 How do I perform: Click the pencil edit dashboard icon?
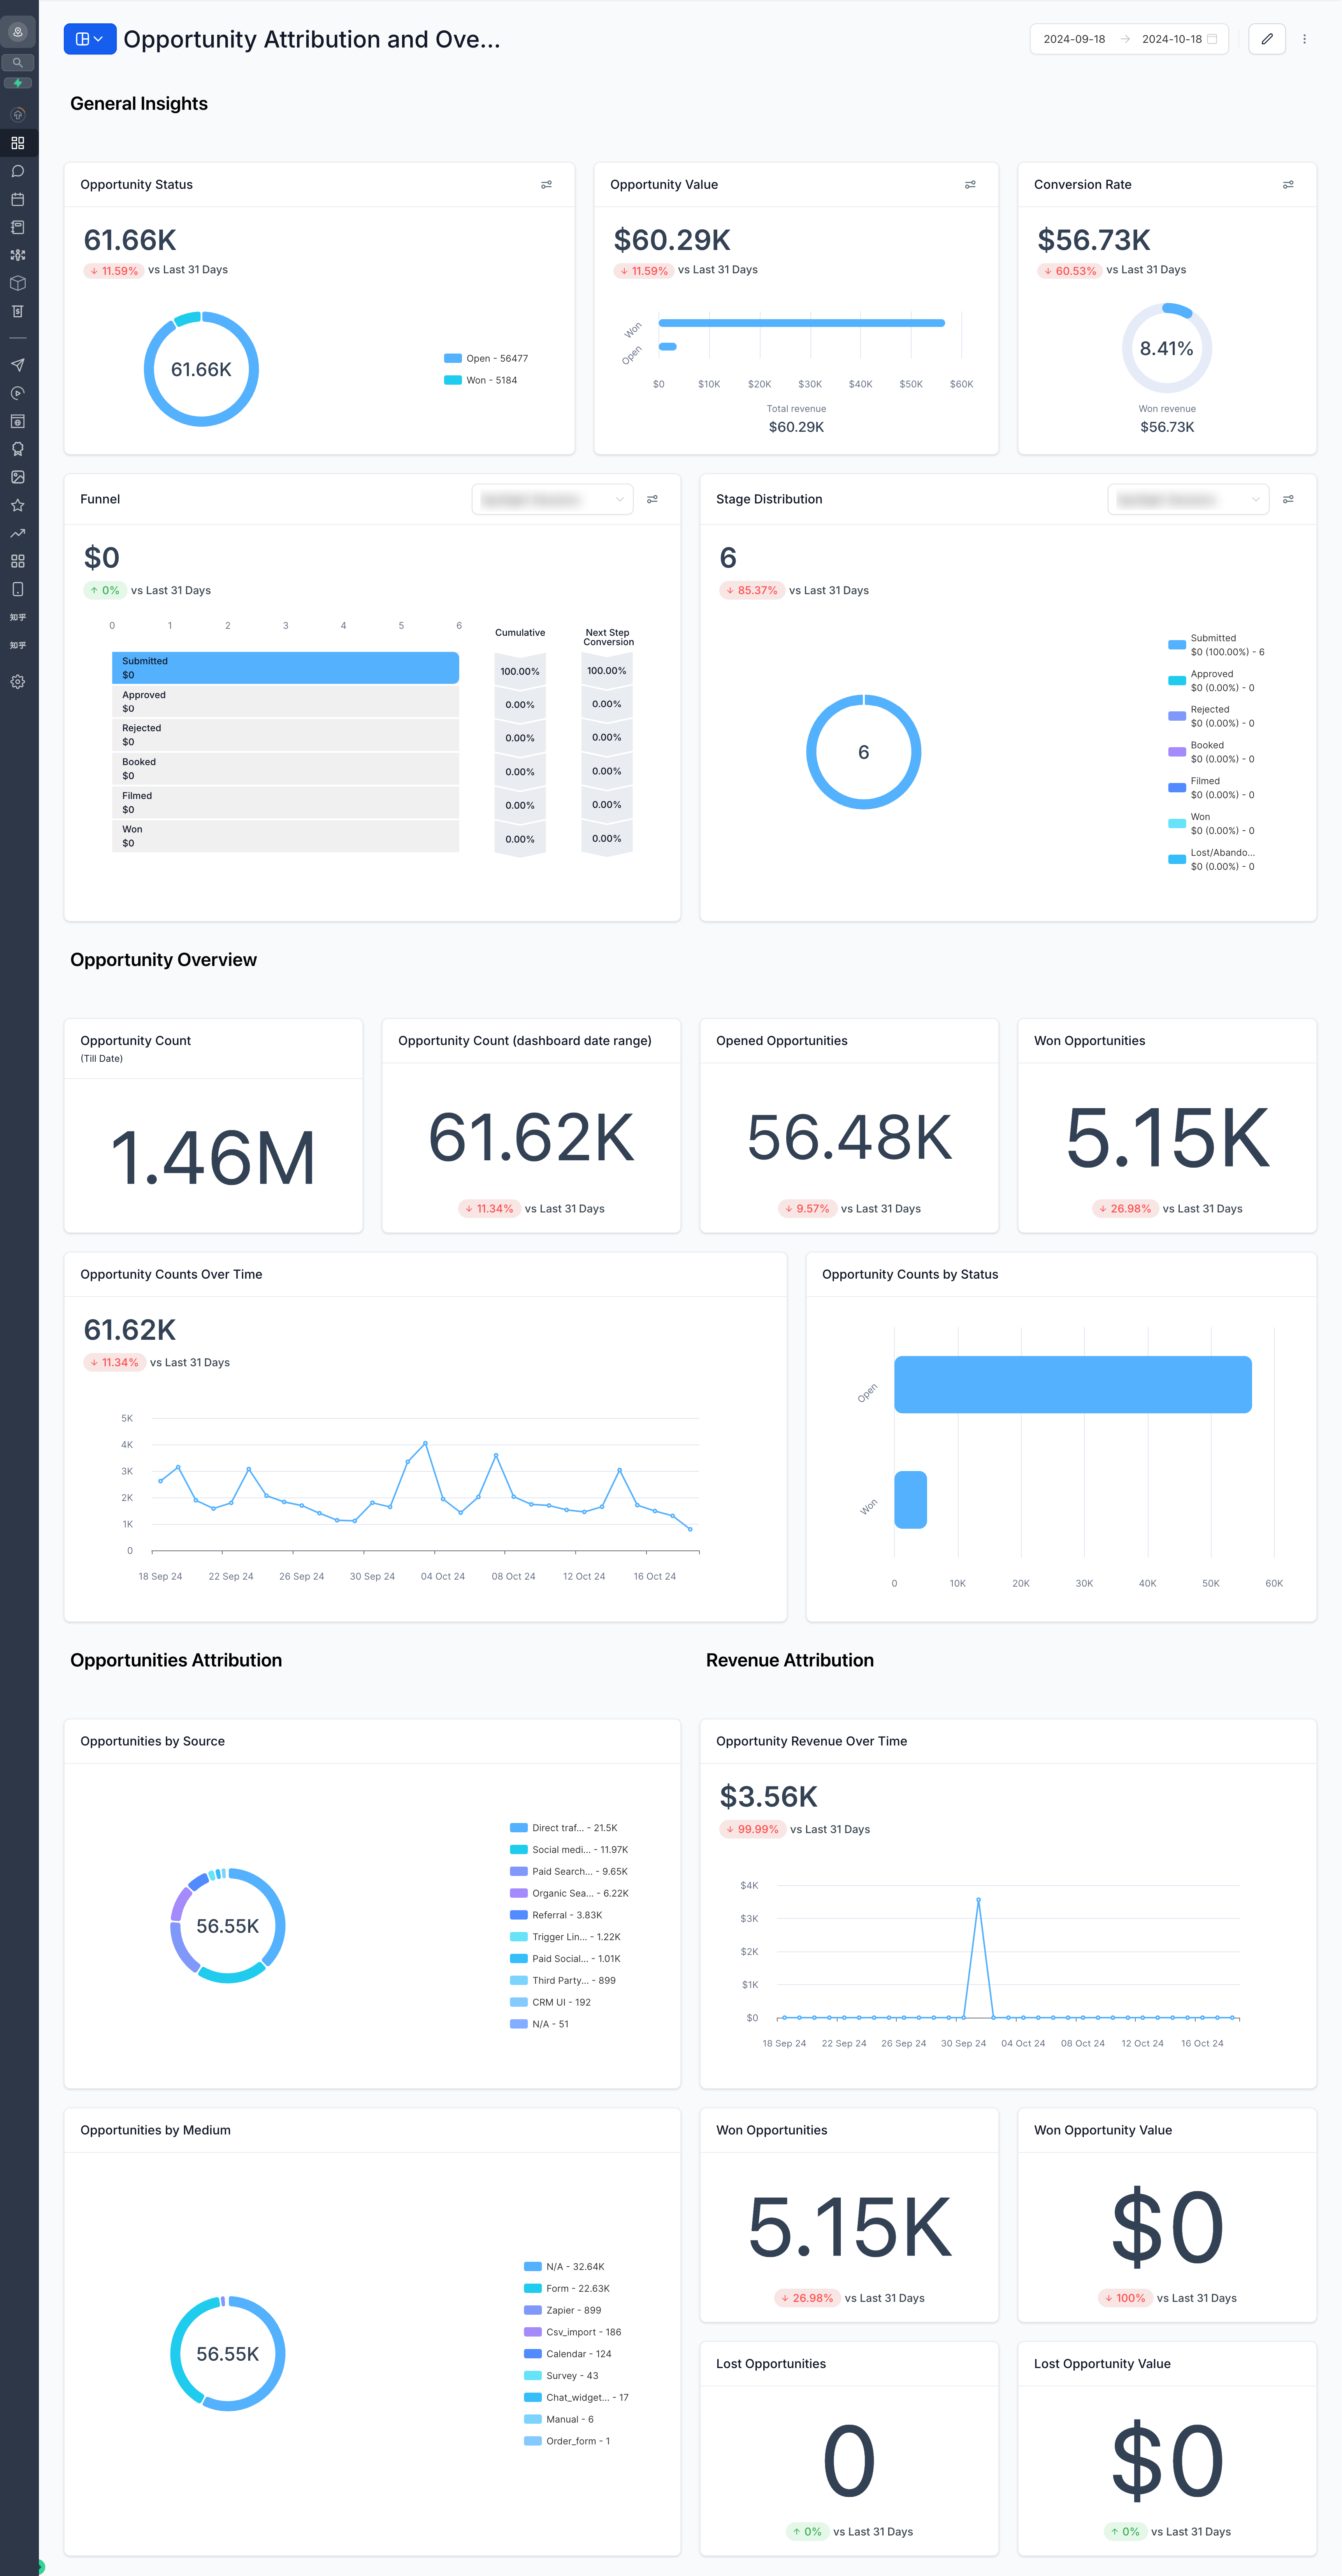click(1267, 39)
